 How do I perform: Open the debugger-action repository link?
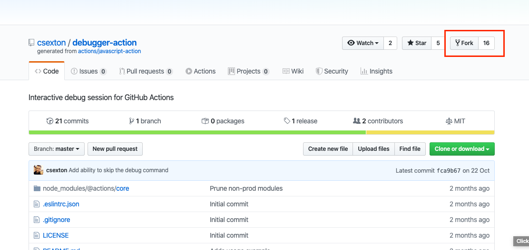click(x=105, y=43)
